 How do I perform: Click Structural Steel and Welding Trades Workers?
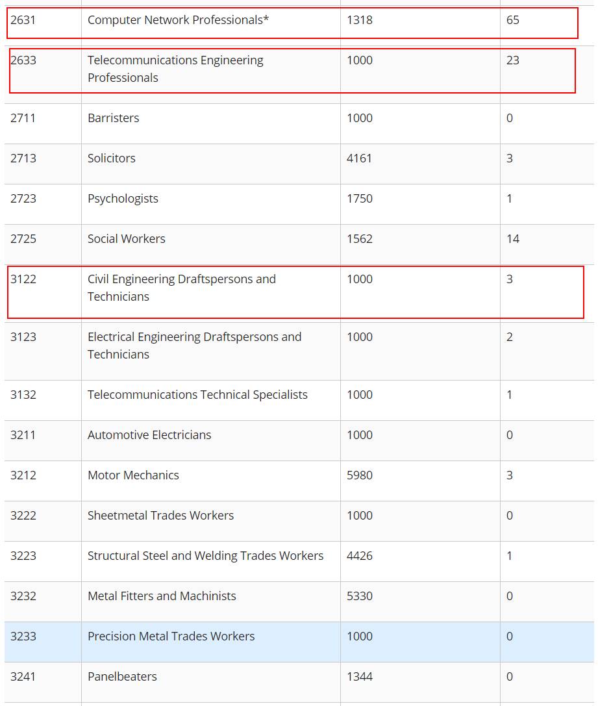coord(205,556)
